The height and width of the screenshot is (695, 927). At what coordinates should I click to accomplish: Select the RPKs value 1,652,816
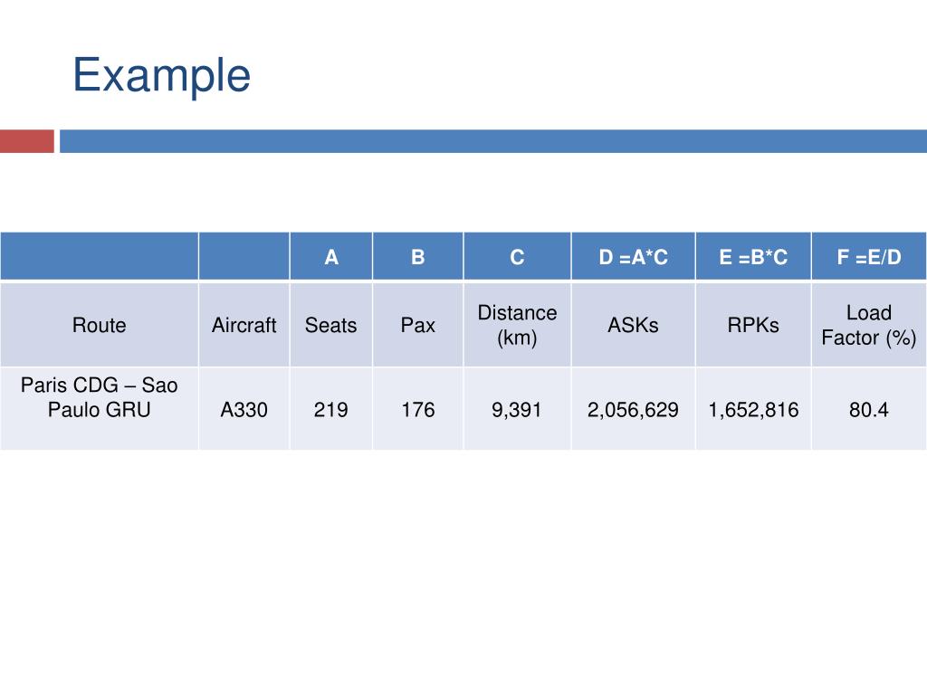click(x=753, y=409)
